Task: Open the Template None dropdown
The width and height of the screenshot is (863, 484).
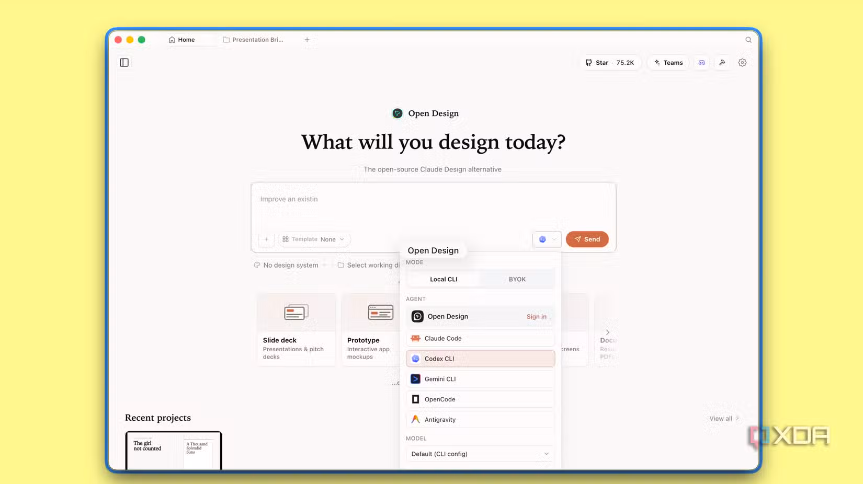Action: click(x=314, y=239)
